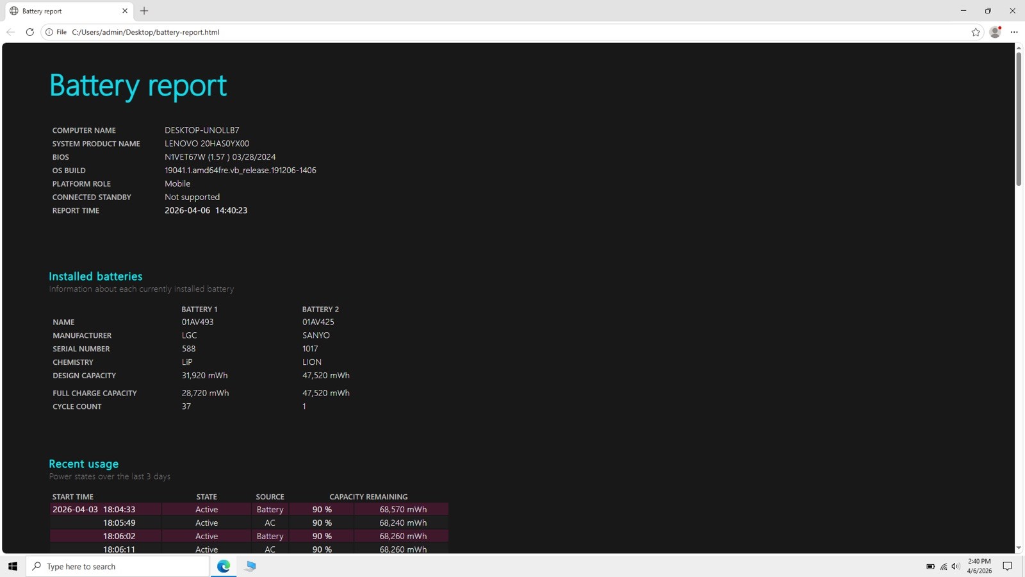
Task: Check battery status icon in system tray
Action: (930, 566)
